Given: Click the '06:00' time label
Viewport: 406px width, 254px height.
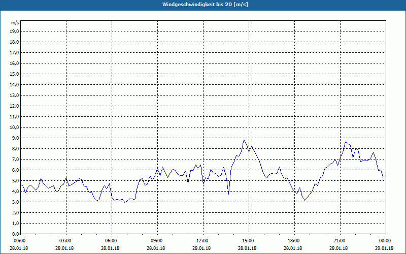Looking at the screenshot, I should pos(112,241).
